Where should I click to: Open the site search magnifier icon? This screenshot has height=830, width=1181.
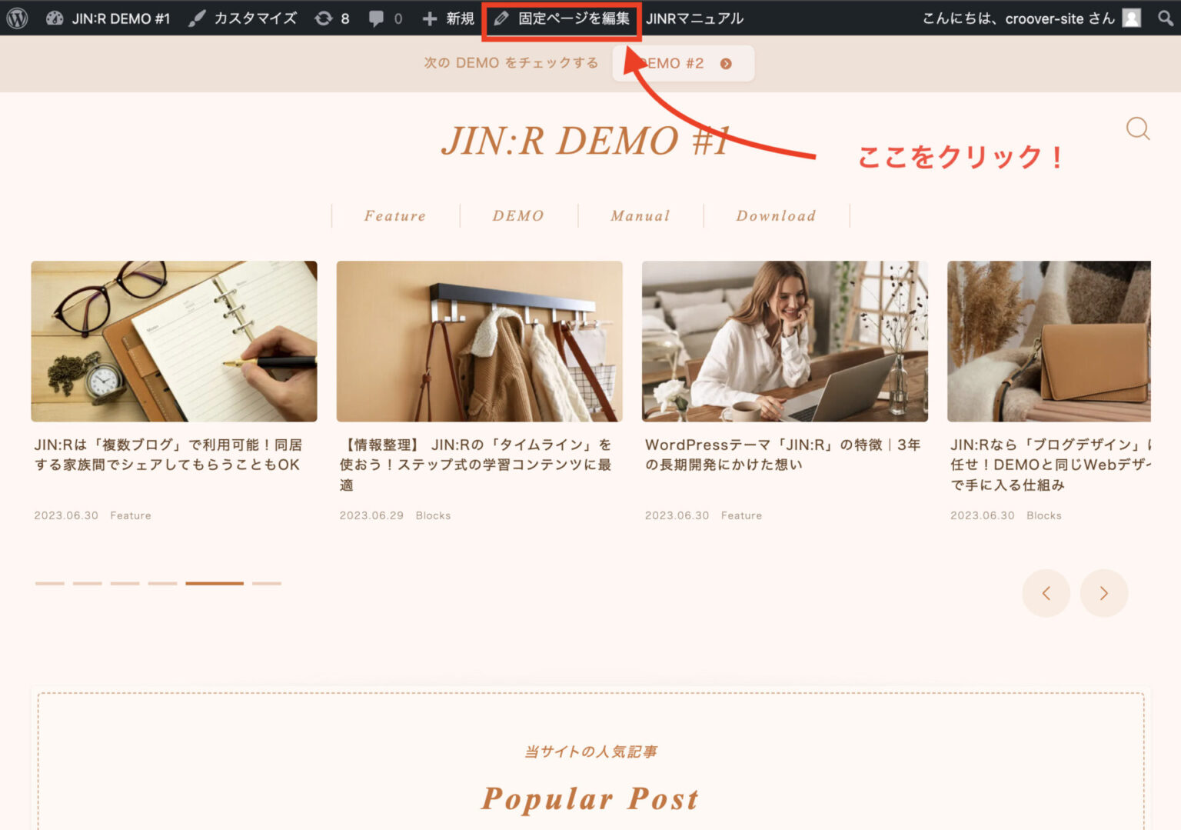coord(1137,129)
